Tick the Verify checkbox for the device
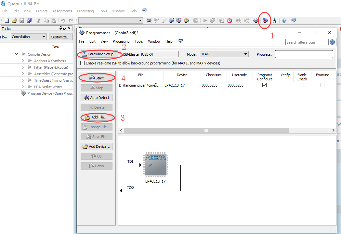 (285, 85)
